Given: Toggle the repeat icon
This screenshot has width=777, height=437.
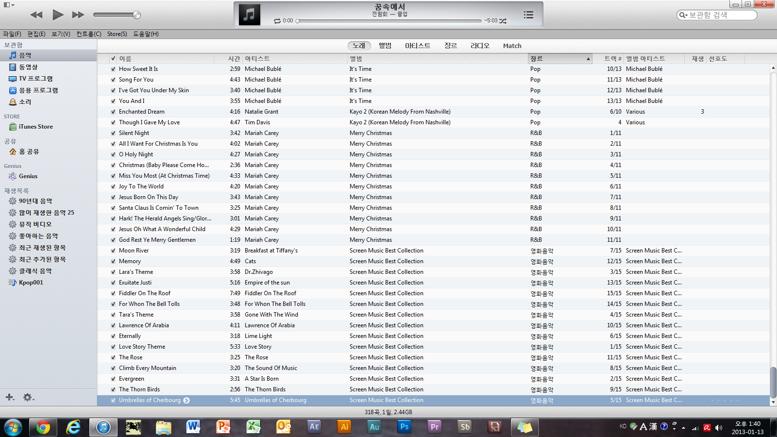Looking at the screenshot, I should 277,21.
